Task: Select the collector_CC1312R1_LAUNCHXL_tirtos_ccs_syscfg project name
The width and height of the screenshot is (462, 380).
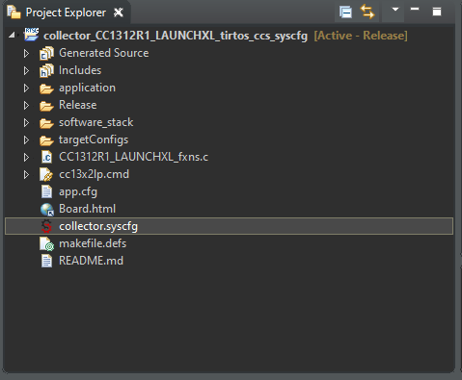Action: pyautogui.click(x=176, y=36)
